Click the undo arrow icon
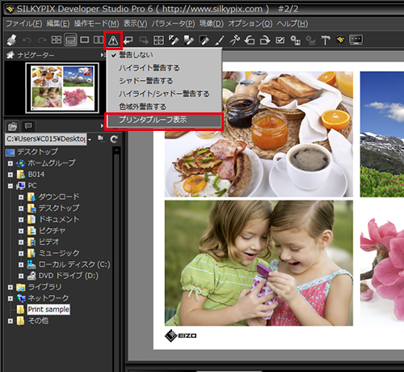This screenshot has width=404, height=372. (x=27, y=40)
